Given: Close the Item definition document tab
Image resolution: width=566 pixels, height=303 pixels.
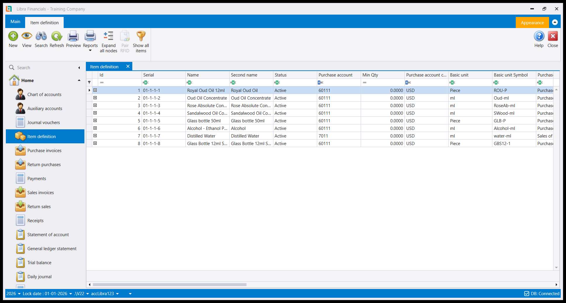Looking at the screenshot, I should click(128, 67).
